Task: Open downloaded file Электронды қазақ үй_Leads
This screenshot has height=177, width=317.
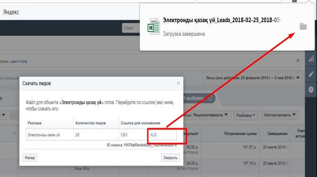Action: click(x=222, y=20)
